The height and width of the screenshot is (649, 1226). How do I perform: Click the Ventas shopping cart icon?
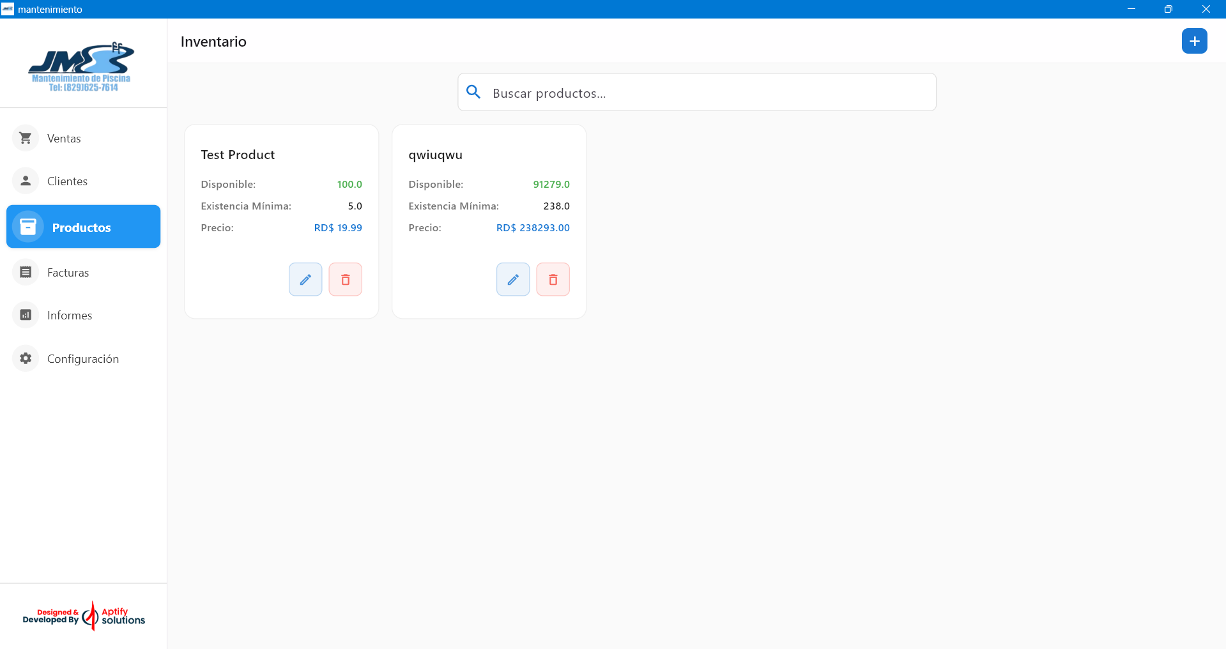pyautogui.click(x=26, y=138)
